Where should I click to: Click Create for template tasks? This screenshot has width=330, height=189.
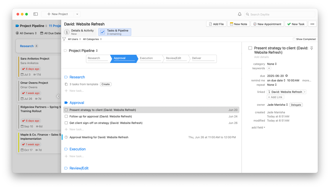point(106,84)
